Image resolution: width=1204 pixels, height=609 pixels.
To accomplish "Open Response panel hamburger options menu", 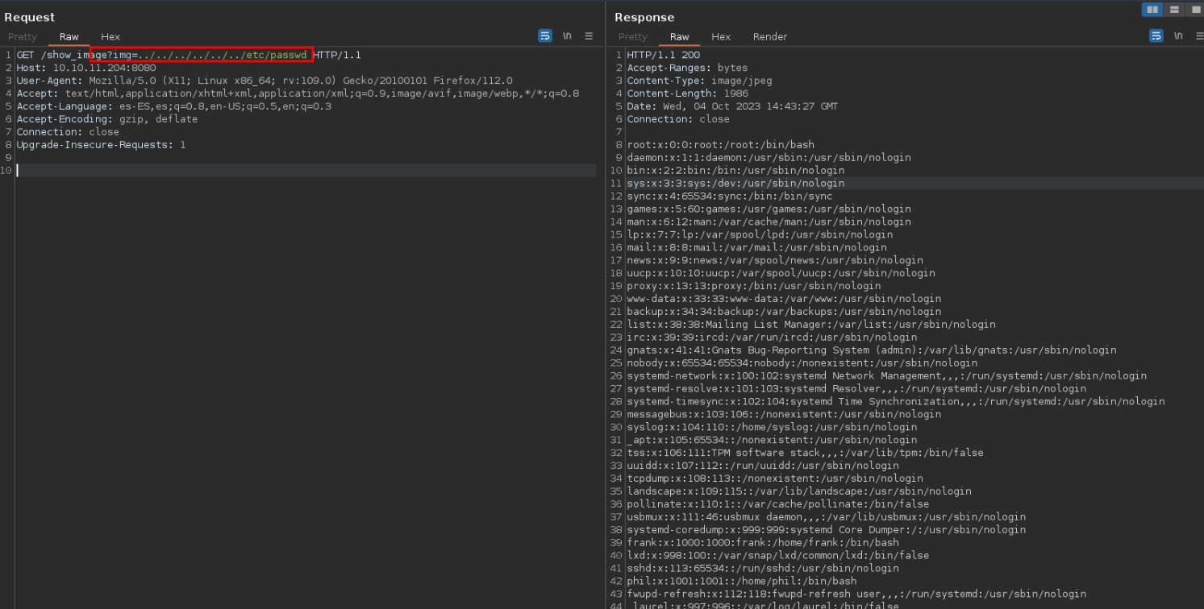I will (x=1199, y=36).
